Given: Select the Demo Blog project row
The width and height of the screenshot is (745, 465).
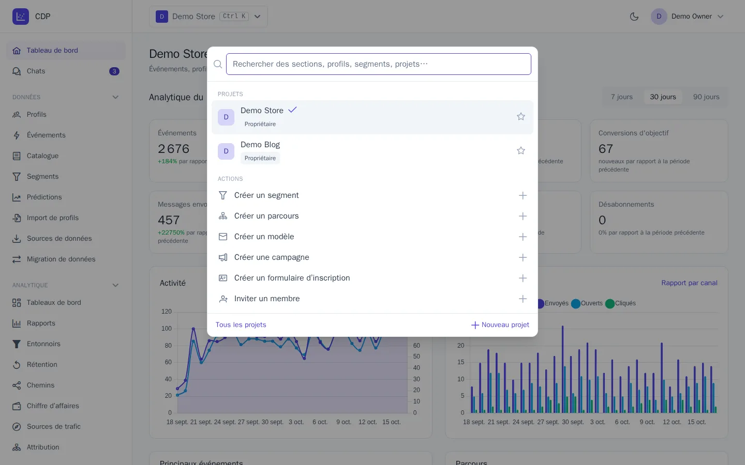Looking at the screenshot, I should coord(373,151).
